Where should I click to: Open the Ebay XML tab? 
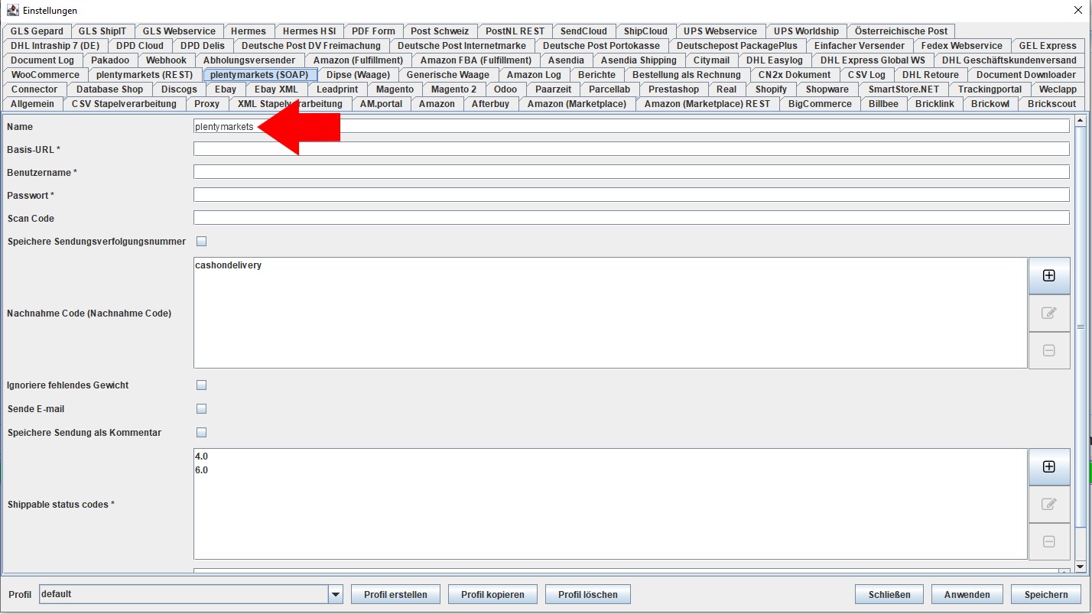click(x=276, y=89)
